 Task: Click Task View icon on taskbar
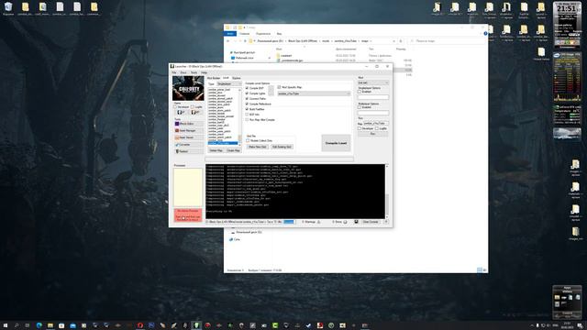click(x=28, y=325)
